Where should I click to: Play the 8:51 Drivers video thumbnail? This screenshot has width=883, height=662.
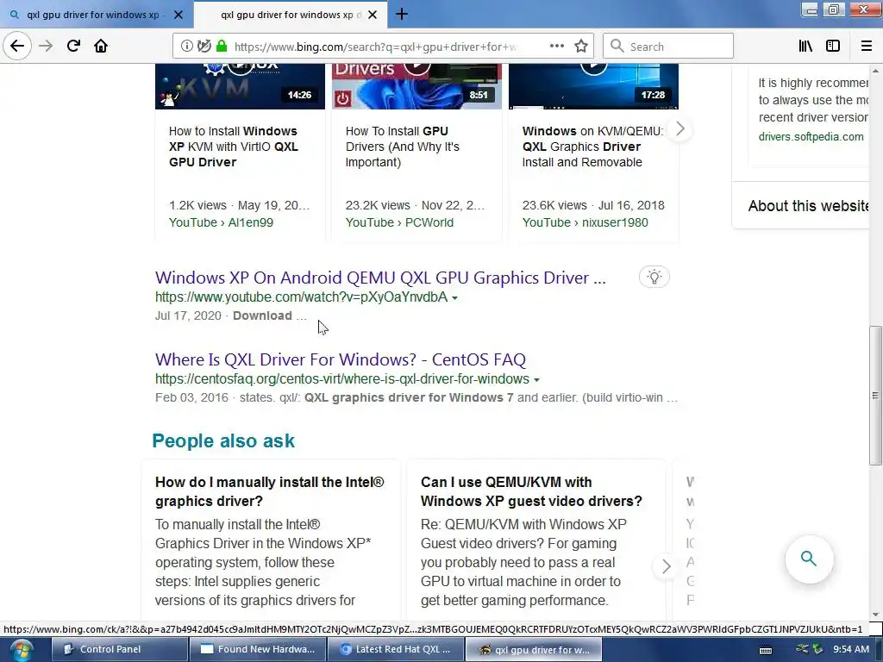(x=416, y=86)
